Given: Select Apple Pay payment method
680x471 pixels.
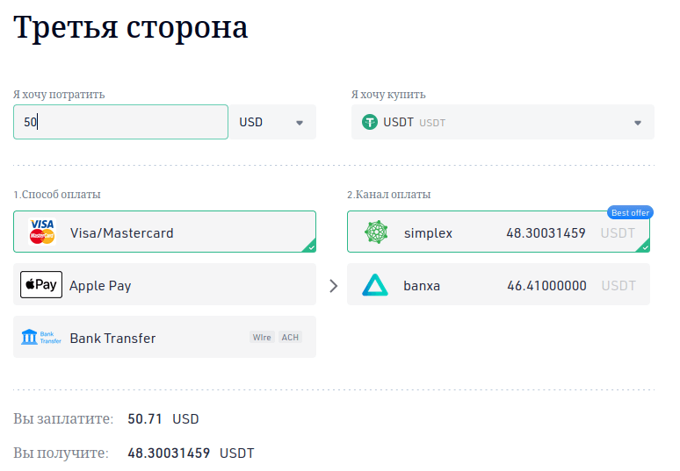Looking at the screenshot, I should pos(164,285).
